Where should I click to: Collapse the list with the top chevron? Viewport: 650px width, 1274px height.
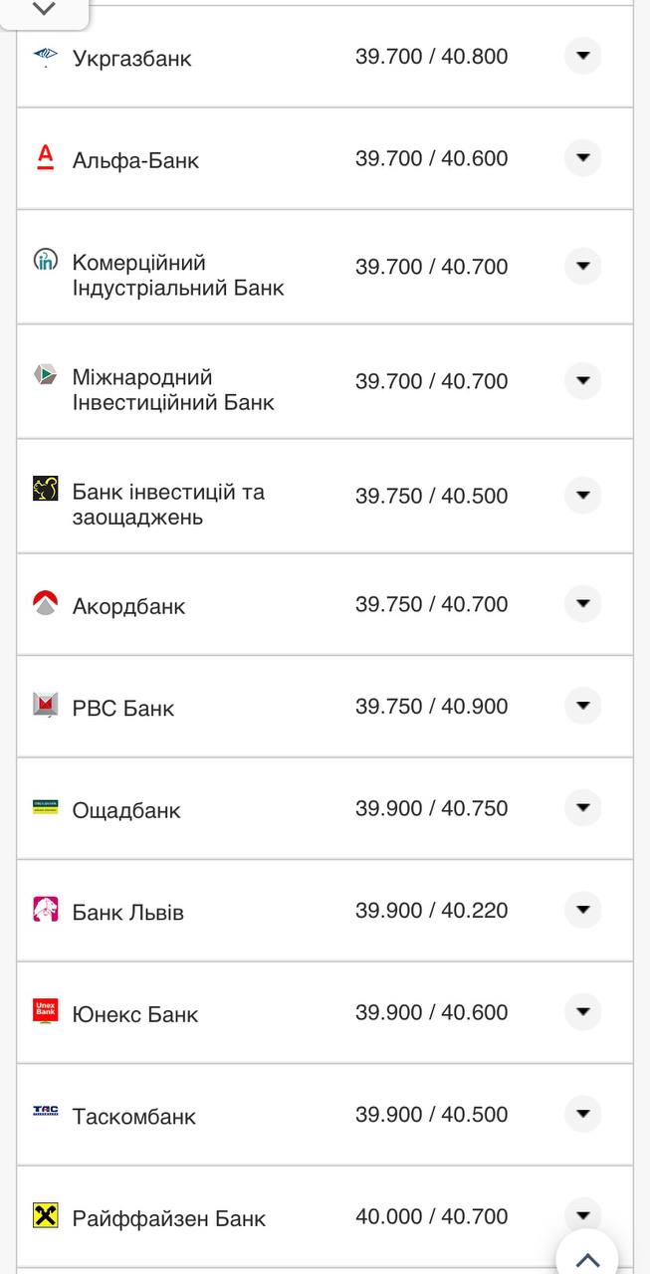click(42, 8)
